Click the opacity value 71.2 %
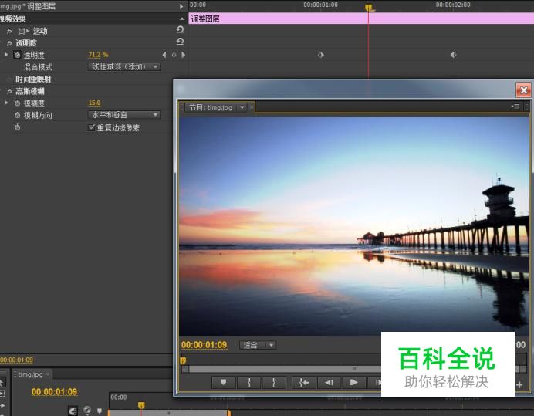The image size is (534, 416). (98, 55)
